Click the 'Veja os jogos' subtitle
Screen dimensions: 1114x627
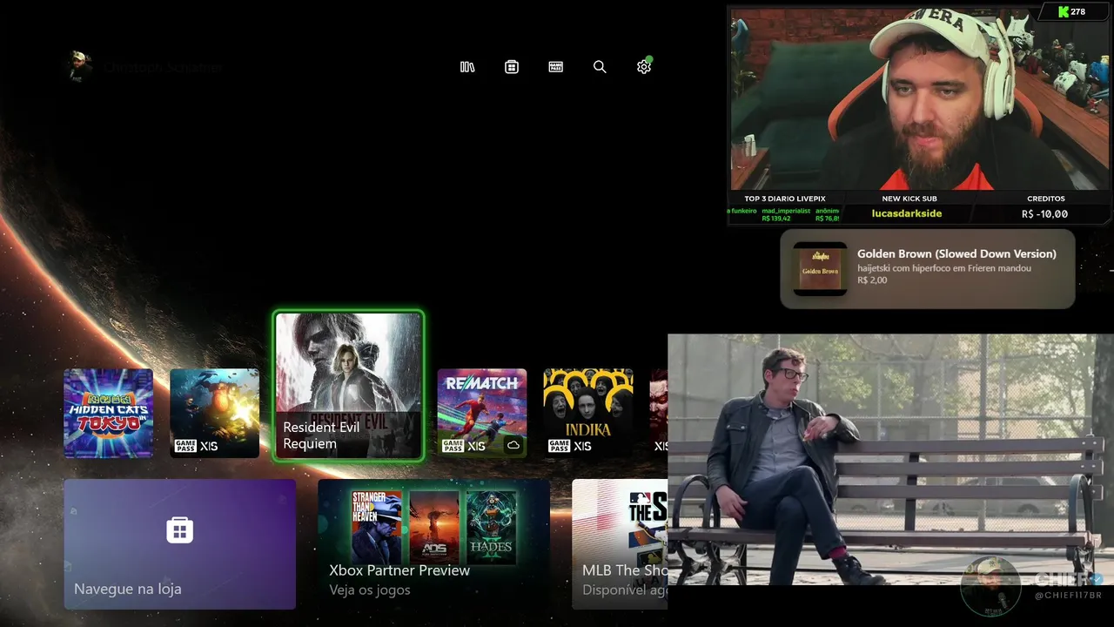370,590
